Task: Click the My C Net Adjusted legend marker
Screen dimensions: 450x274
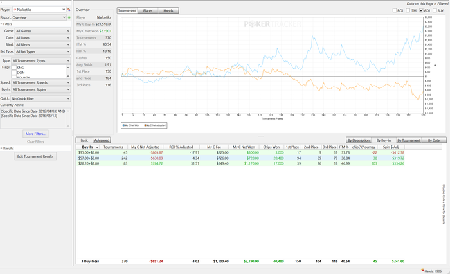Action: [x=145, y=125]
